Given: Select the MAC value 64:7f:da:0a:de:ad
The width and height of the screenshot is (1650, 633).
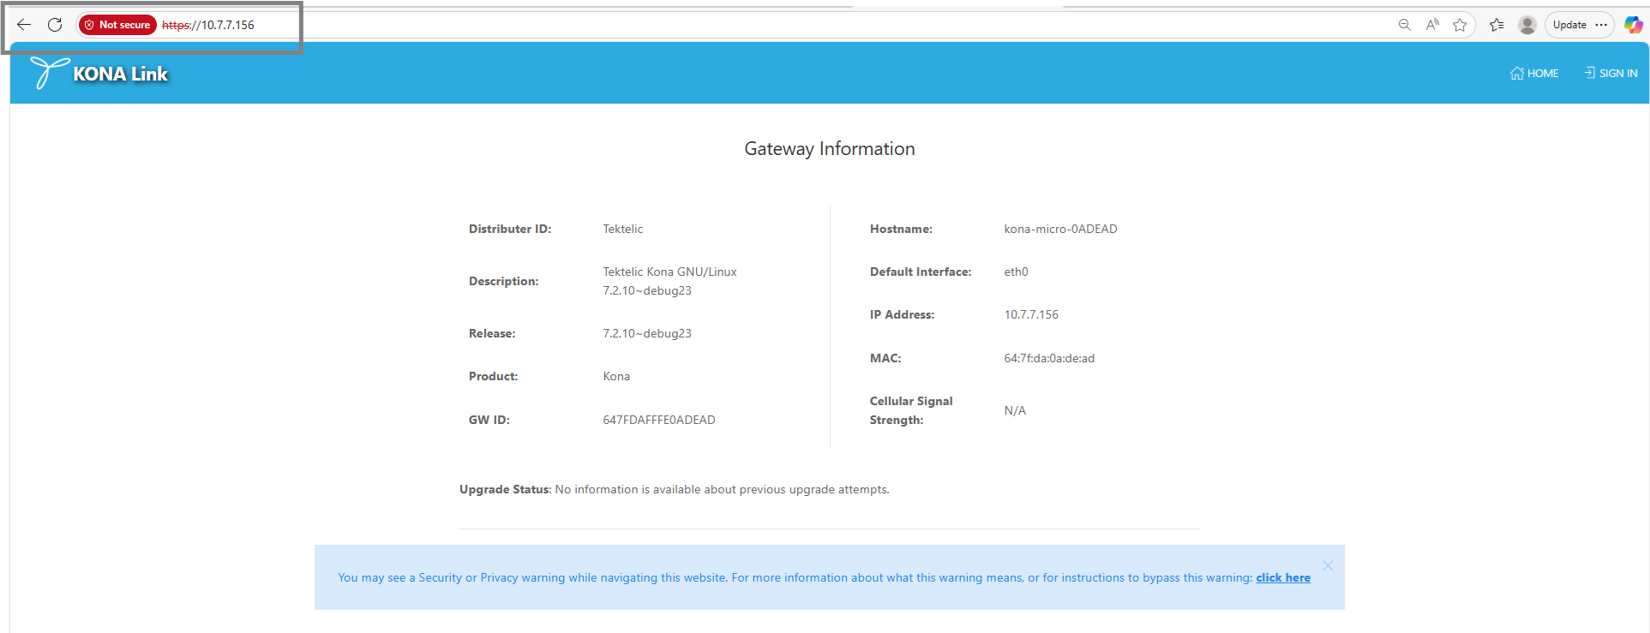Looking at the screenshot, I should (1049, 358).
